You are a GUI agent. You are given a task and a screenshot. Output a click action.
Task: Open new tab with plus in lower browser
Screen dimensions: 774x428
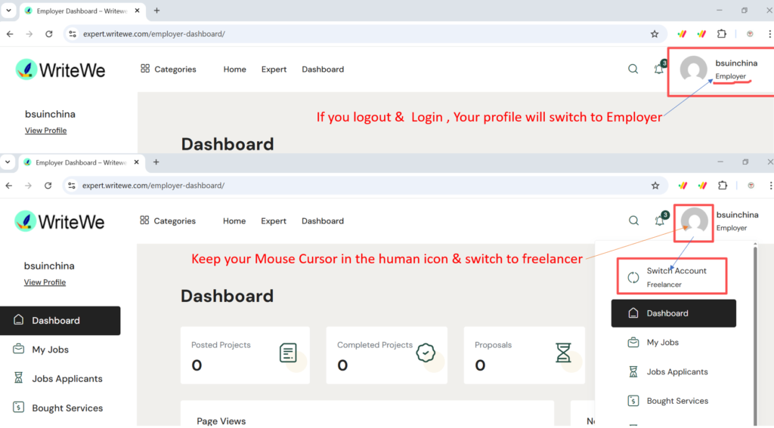click(x=156, y=162)
